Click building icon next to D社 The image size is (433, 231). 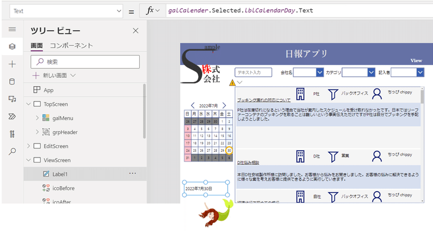(300, 157)
